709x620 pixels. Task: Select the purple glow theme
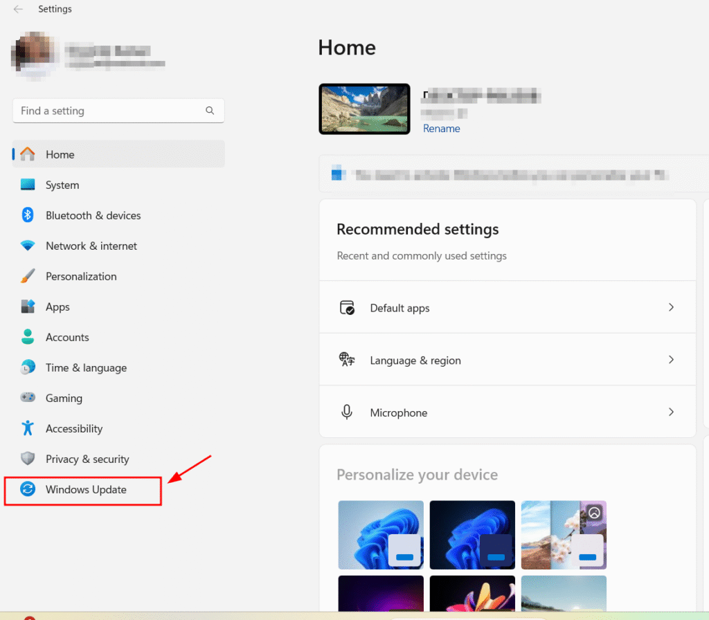pyautogui.click(x=381, y=593)
